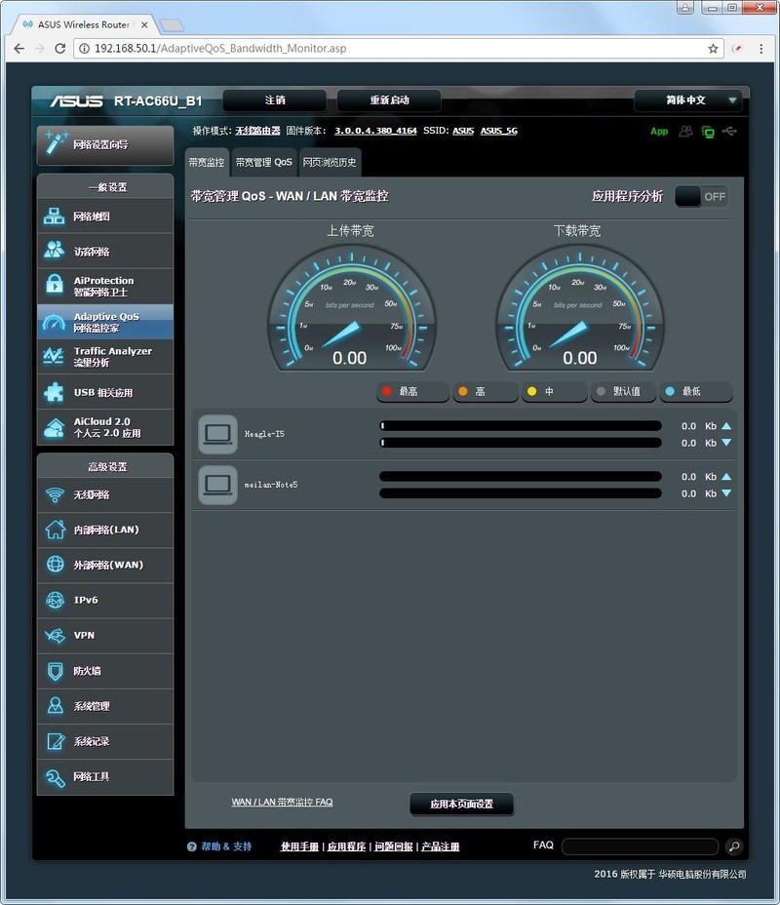
Task: Open the system administration user icon
Action: pyautogui.click(x=56, y=705)
